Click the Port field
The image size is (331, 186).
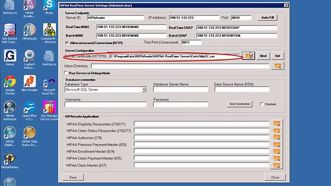click(241, 18)
